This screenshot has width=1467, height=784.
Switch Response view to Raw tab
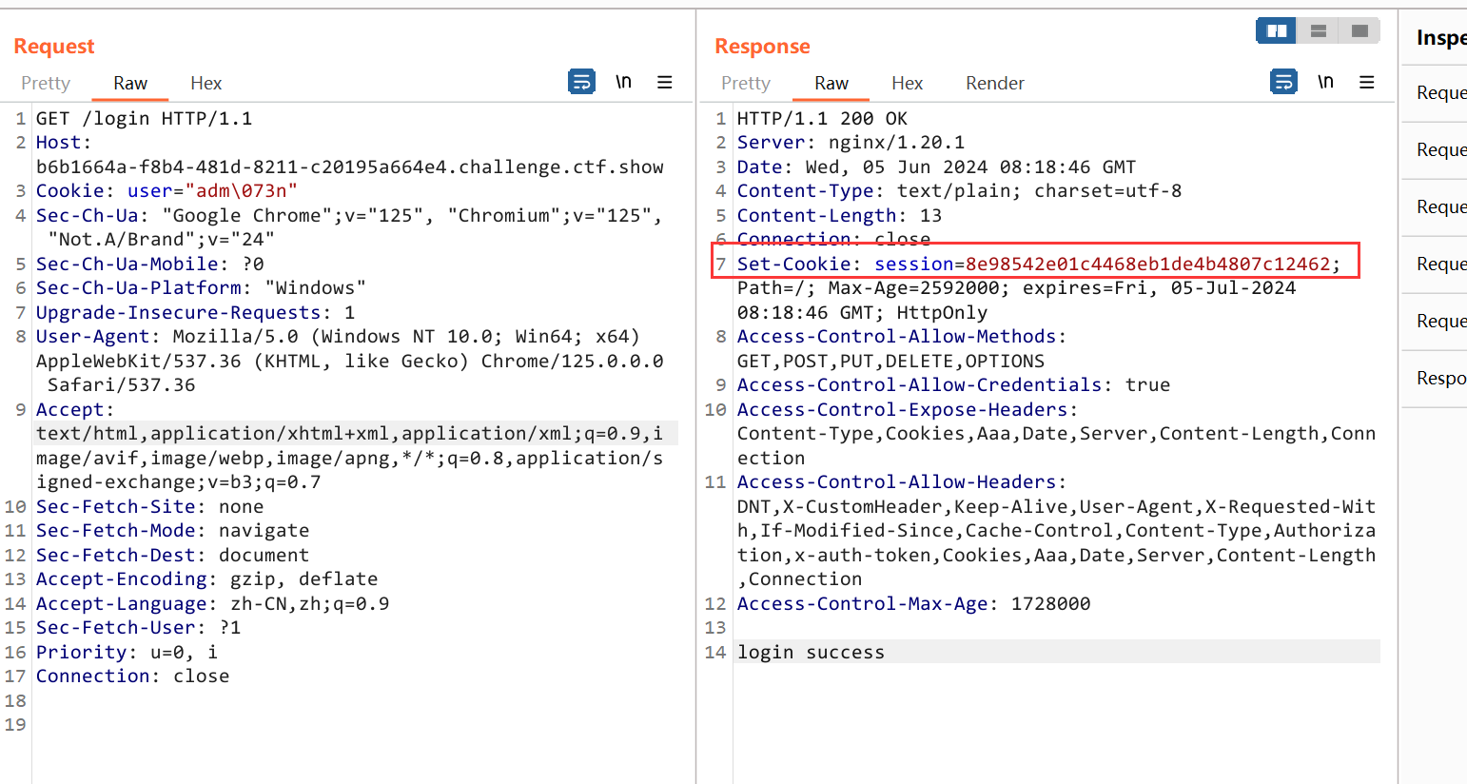click(x=831, y=83)
